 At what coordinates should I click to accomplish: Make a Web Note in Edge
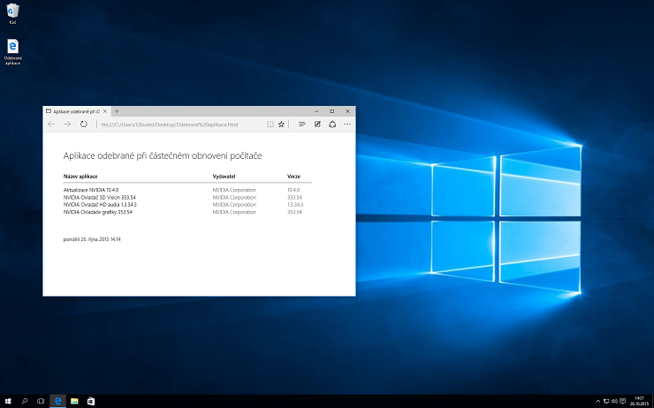tap(317, 125)
